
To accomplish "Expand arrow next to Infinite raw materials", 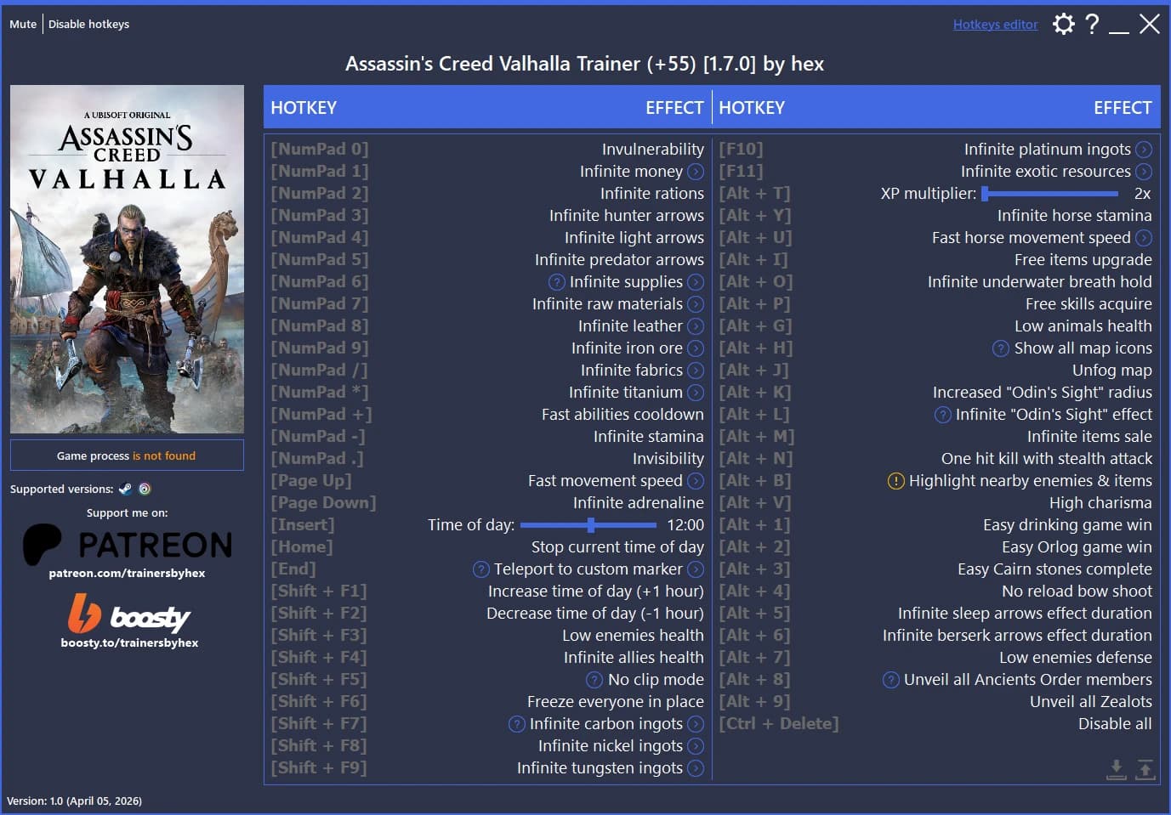I will [696, 304].
